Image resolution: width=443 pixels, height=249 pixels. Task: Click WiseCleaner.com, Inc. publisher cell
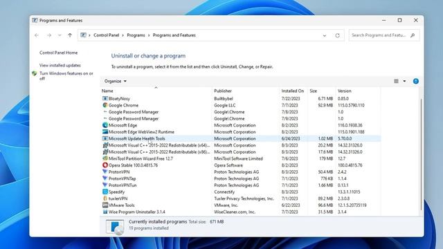tap(235, 212)
